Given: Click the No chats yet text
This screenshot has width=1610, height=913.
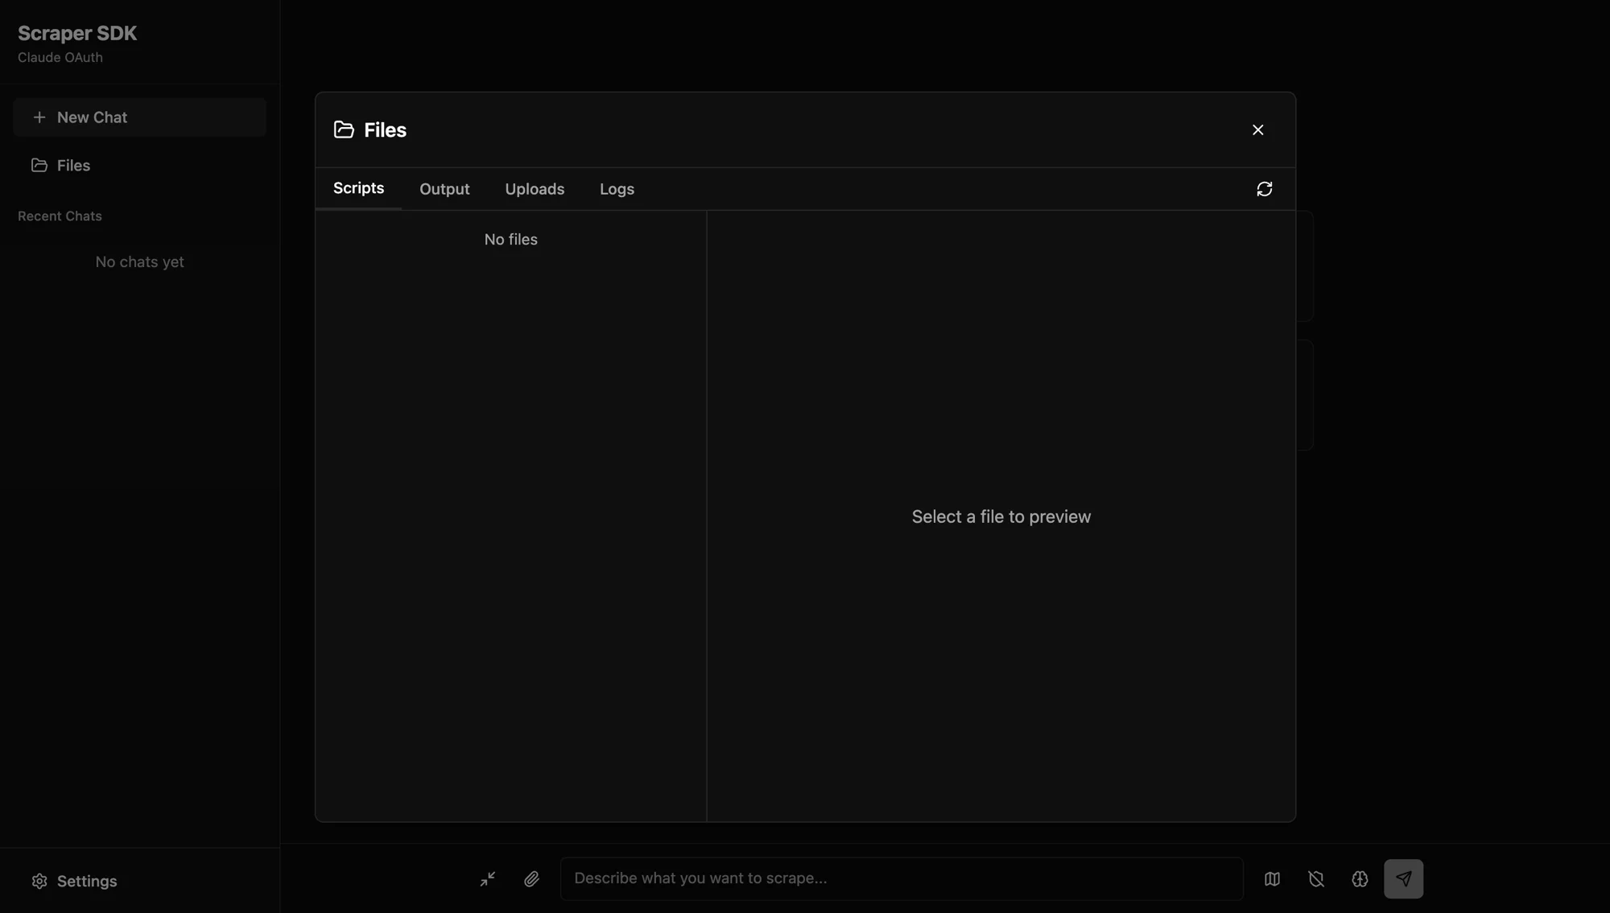Looking at the screenshot, I should coord(139,262).
